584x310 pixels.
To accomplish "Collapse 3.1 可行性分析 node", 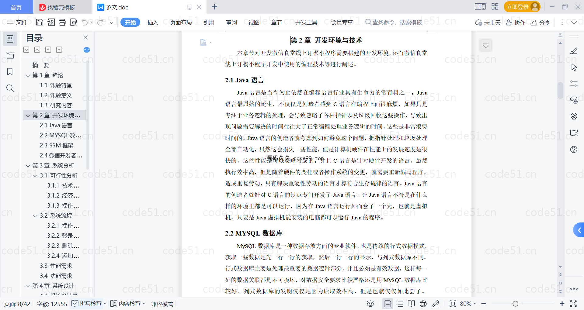I will (35, 176).
